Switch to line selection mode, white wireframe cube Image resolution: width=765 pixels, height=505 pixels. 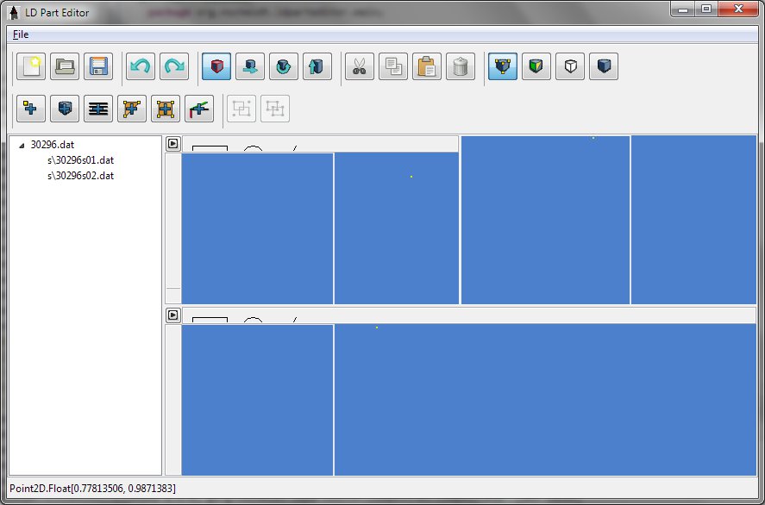[x=570, y=66]
